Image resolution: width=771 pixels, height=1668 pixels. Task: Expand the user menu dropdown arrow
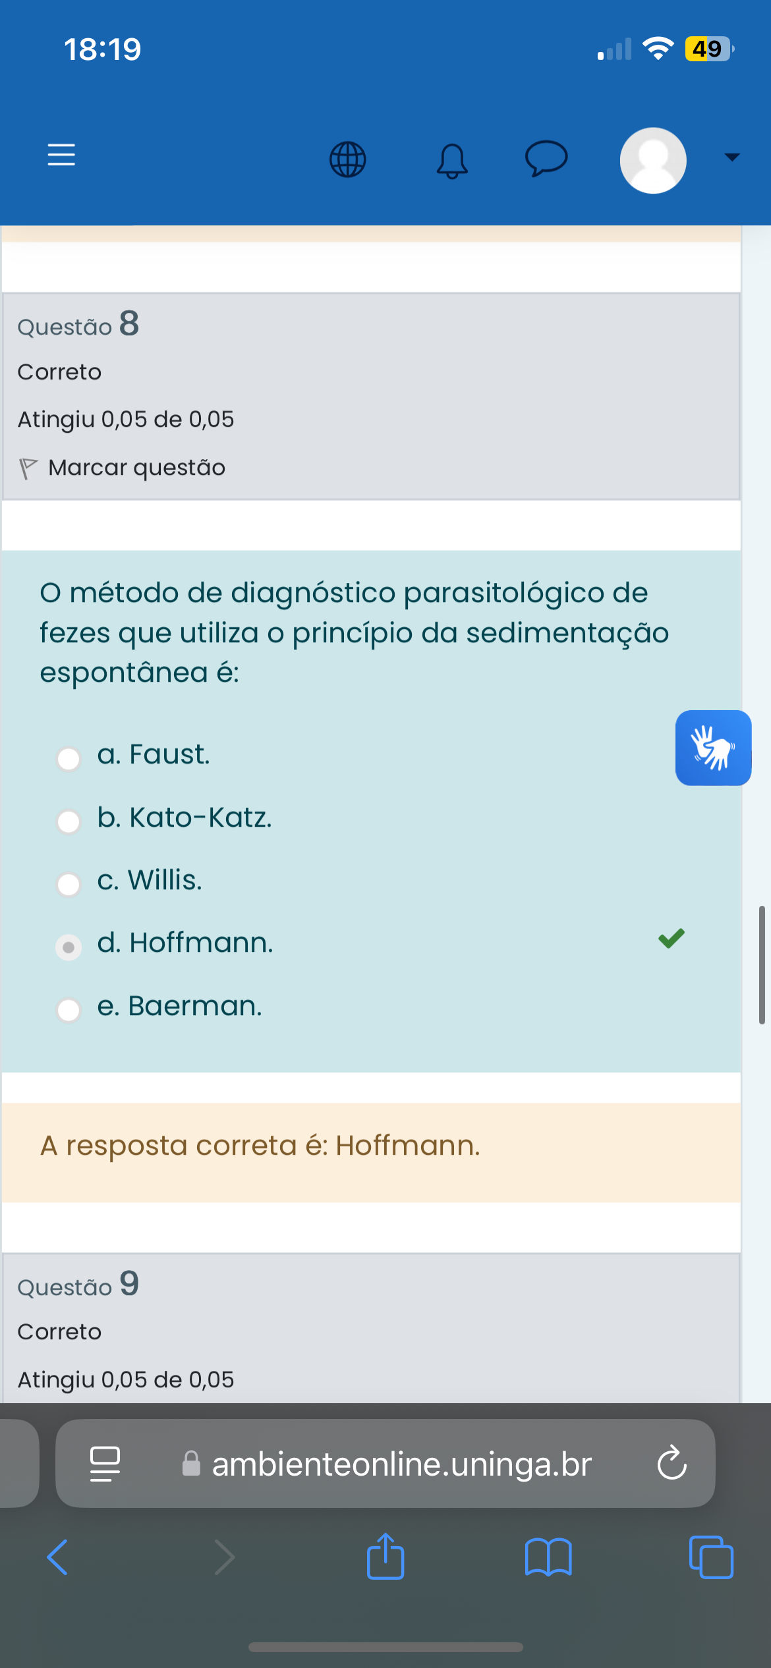pos(732,157)
